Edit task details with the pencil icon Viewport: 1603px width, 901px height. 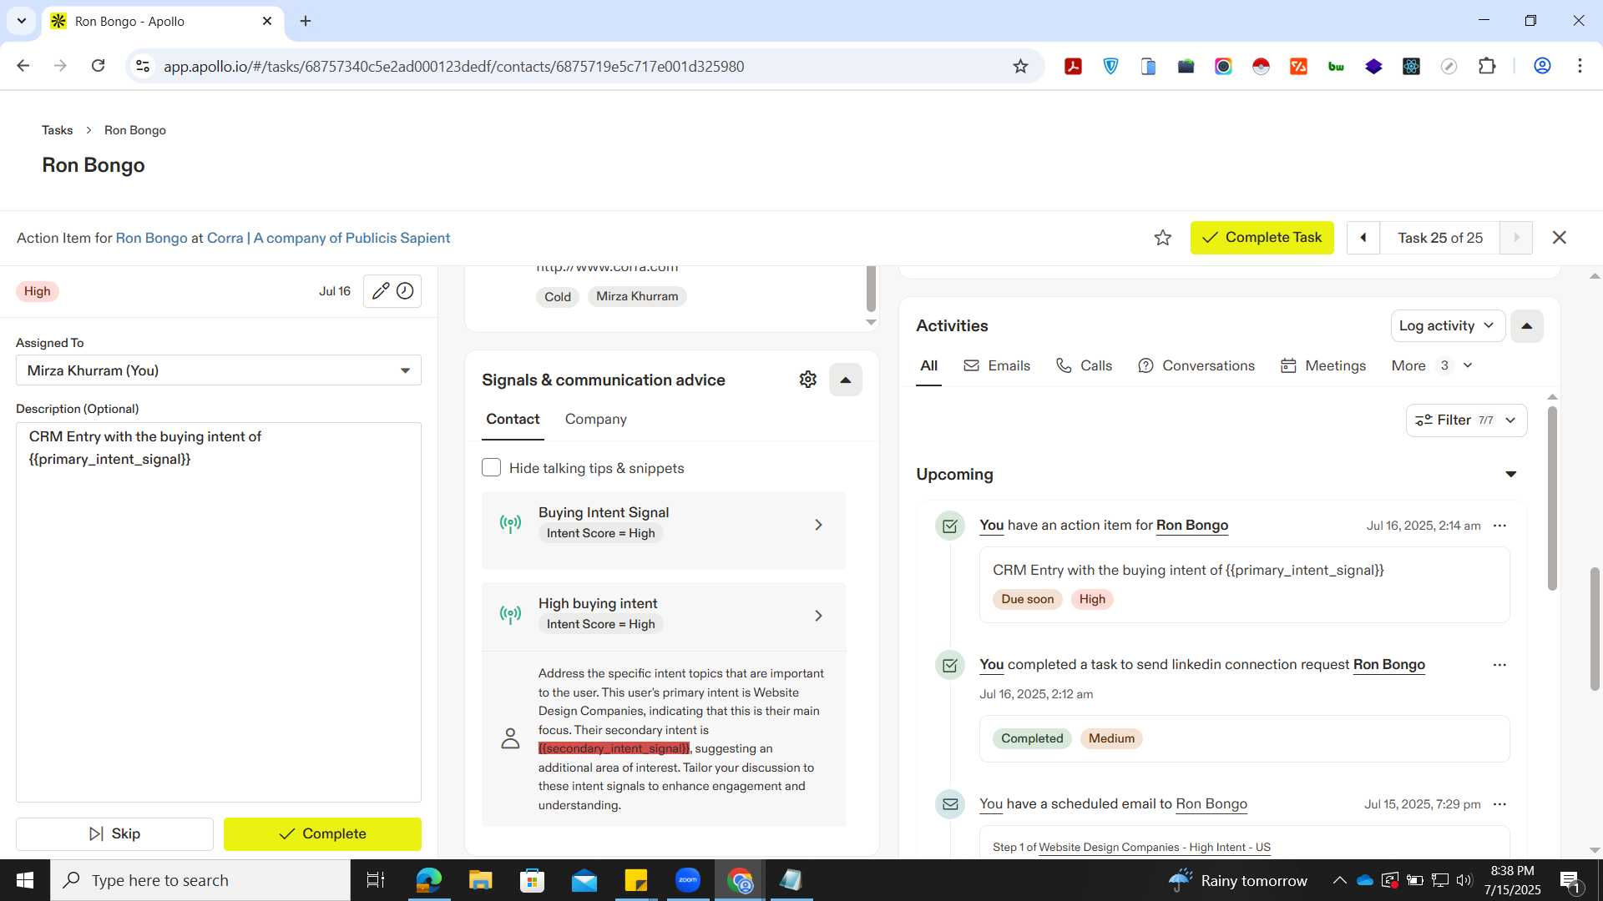380,291
